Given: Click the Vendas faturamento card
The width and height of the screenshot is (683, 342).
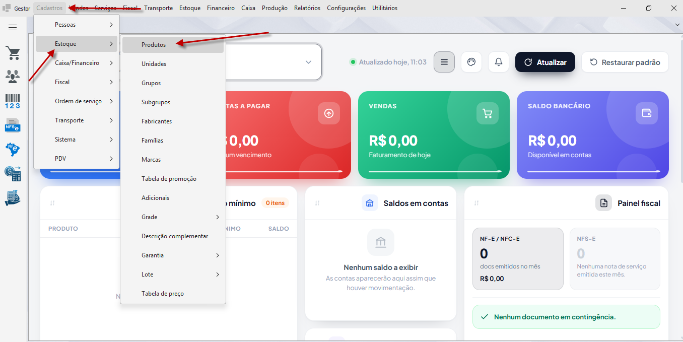Looking at the screenshot, I should click(434, 134).
